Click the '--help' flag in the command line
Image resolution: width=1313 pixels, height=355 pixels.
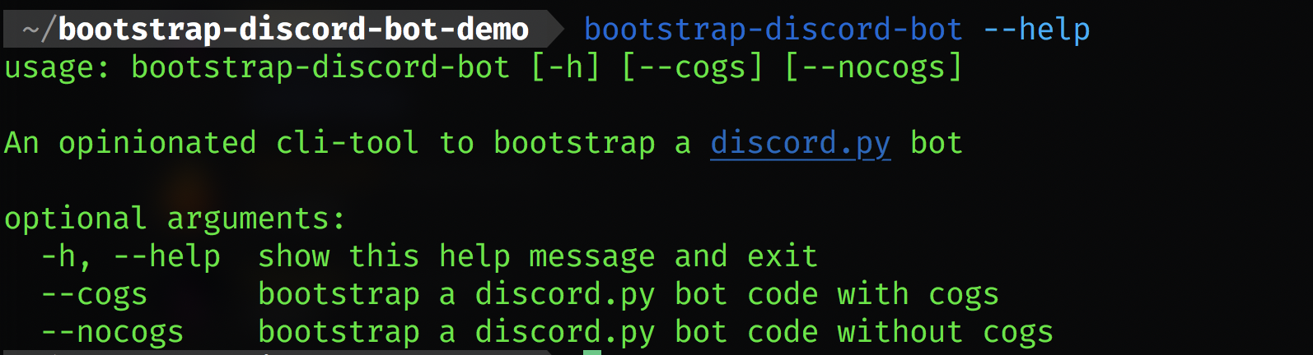click(1036, 30)
